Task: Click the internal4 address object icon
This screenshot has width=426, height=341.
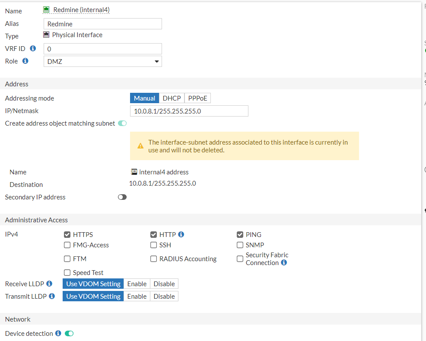Action: pos(134,172)
